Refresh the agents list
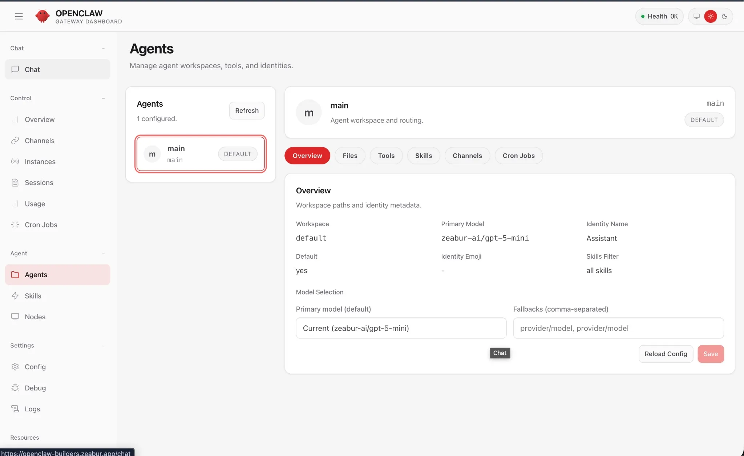 click(247, 111)
